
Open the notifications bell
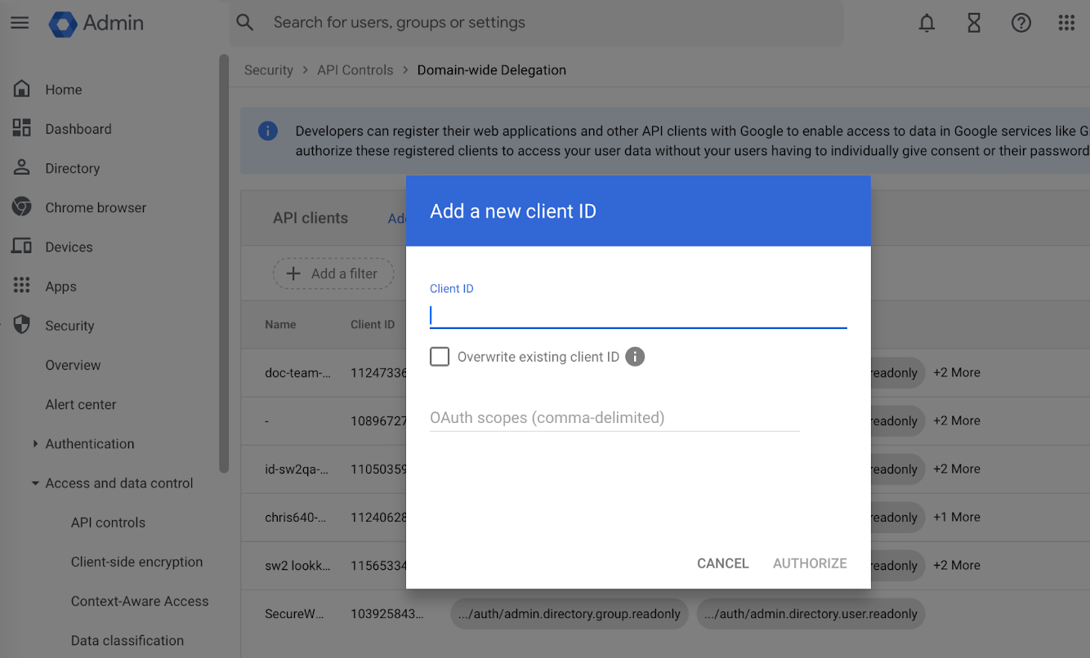[927, 23]
